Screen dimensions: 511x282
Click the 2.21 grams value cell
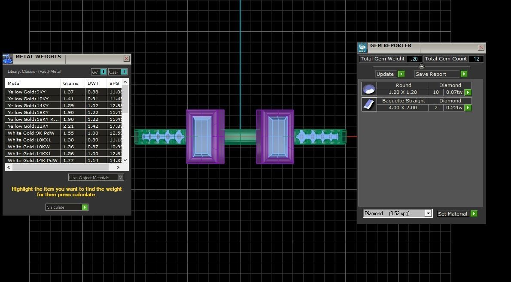point(73,126)
